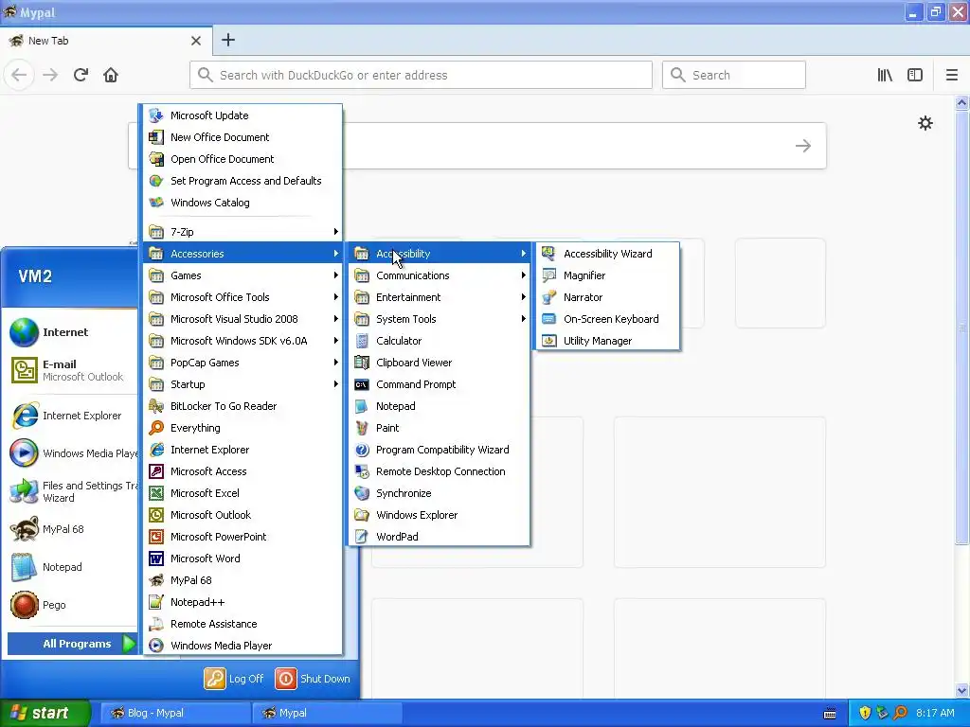The image size is (970, 727).
Task: Expand the System Tools submenu arrow
Action: tap(523, 319)
